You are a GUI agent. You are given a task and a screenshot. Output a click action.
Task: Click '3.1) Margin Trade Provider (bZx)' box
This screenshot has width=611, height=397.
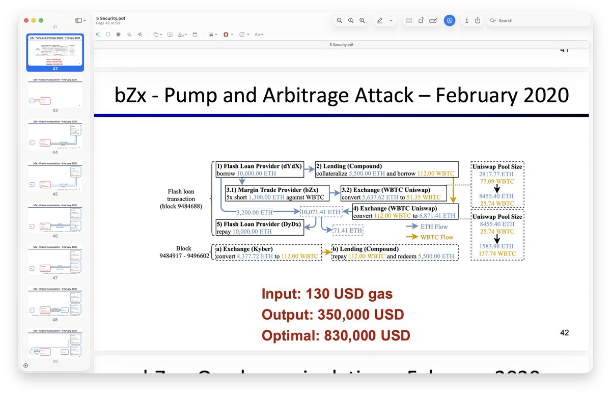(x=277, y=193)
